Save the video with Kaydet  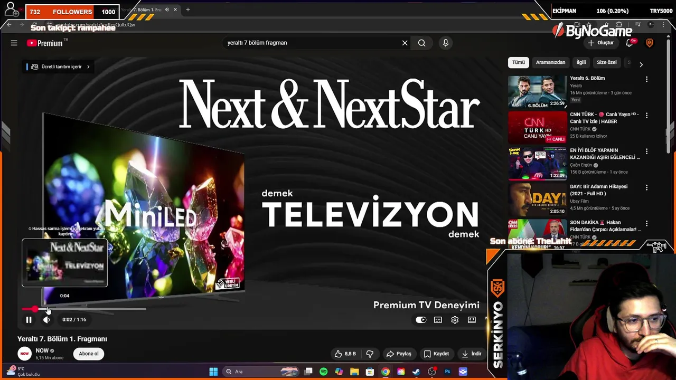pos(436,354)
